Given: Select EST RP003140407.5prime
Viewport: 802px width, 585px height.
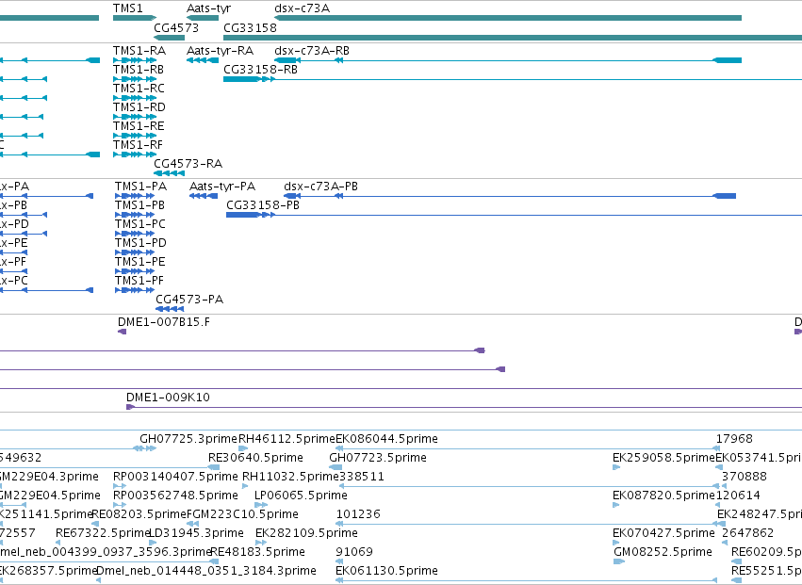Looking at the screenshot, I should [x=175, y=477].
